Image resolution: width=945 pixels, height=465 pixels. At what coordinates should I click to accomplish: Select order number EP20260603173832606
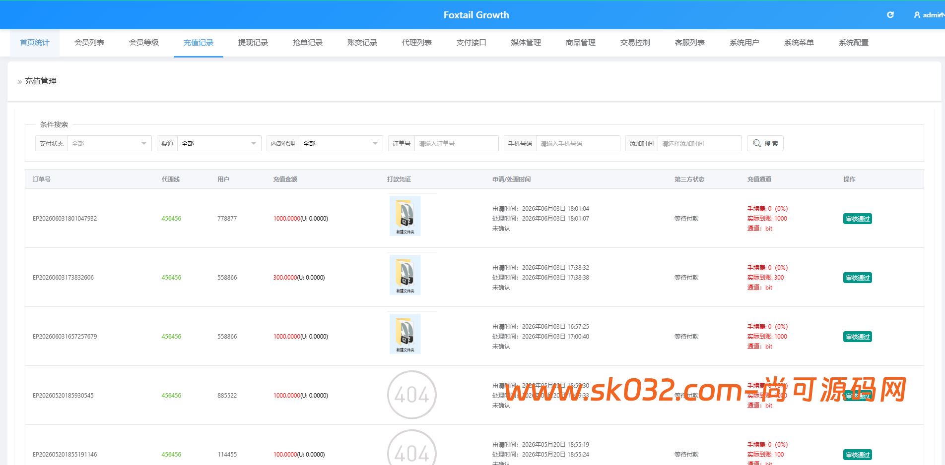(63, 278)
